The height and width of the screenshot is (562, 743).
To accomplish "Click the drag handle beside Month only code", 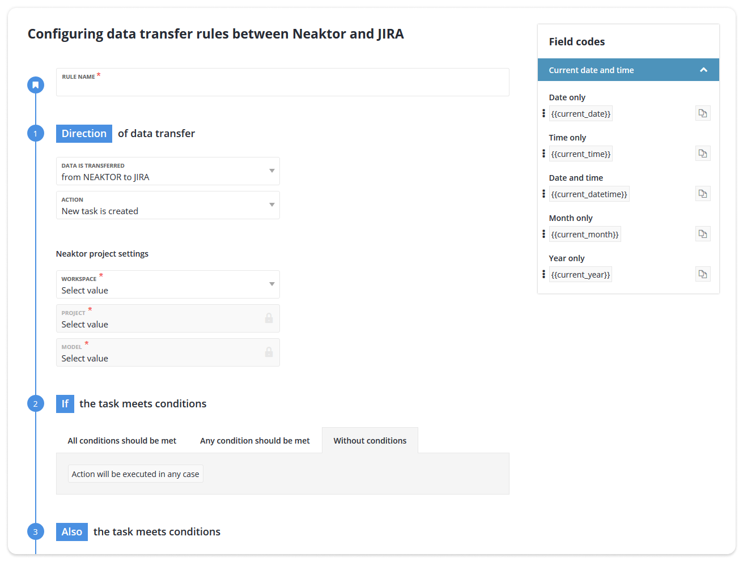I will 544,233.
